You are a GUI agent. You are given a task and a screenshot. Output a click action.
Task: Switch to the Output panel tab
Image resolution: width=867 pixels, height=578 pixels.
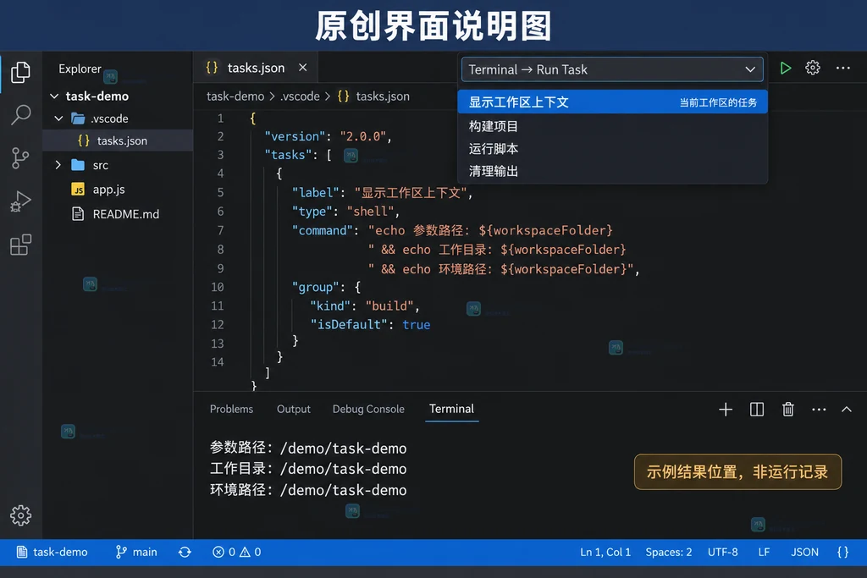coord(294,410)
